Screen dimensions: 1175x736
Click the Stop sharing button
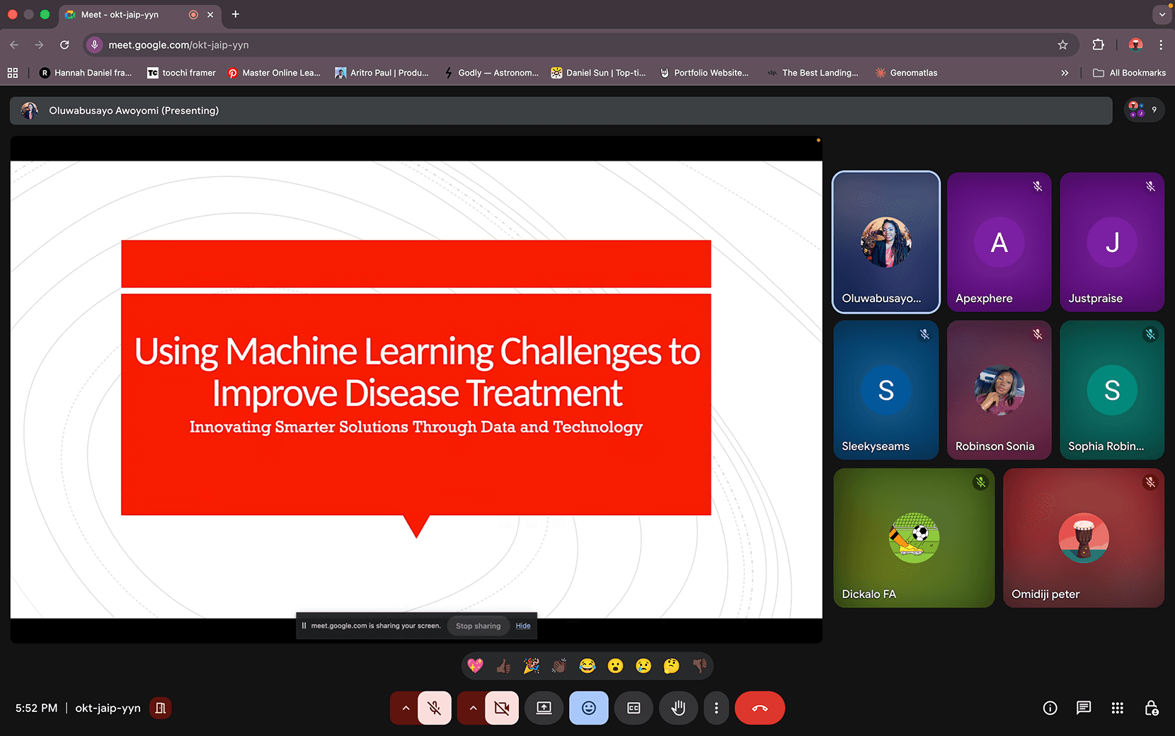(x=478, y=626)
